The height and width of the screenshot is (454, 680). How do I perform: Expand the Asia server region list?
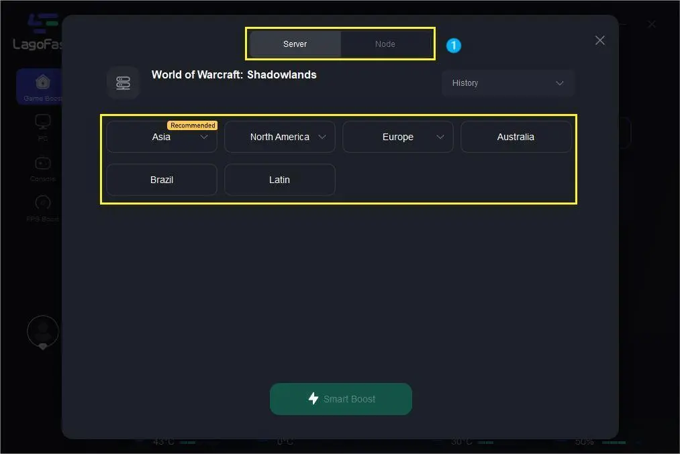205,137
